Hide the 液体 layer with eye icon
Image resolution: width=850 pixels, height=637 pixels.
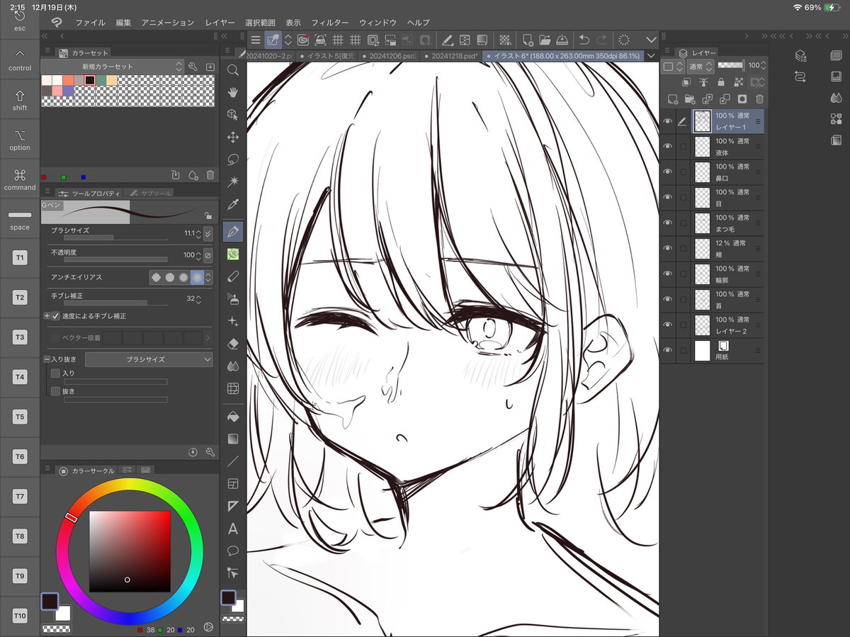pyautogui.click(x=667, y=147)
